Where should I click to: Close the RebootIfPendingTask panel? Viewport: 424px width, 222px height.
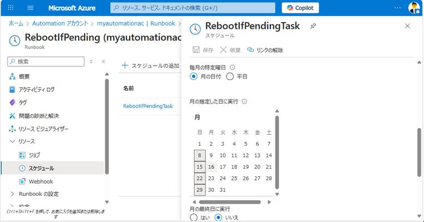click(407, 26)
